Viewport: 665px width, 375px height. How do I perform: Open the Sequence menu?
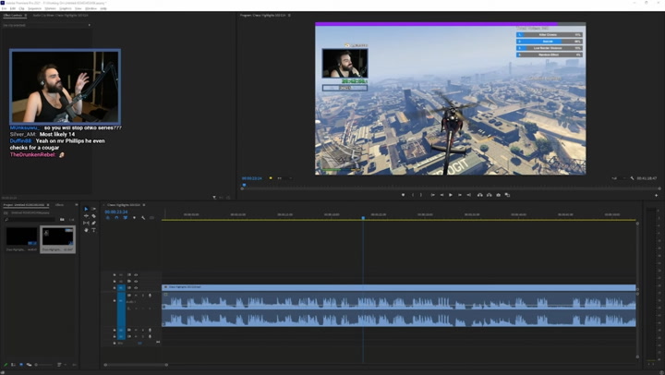click(35, 8)
